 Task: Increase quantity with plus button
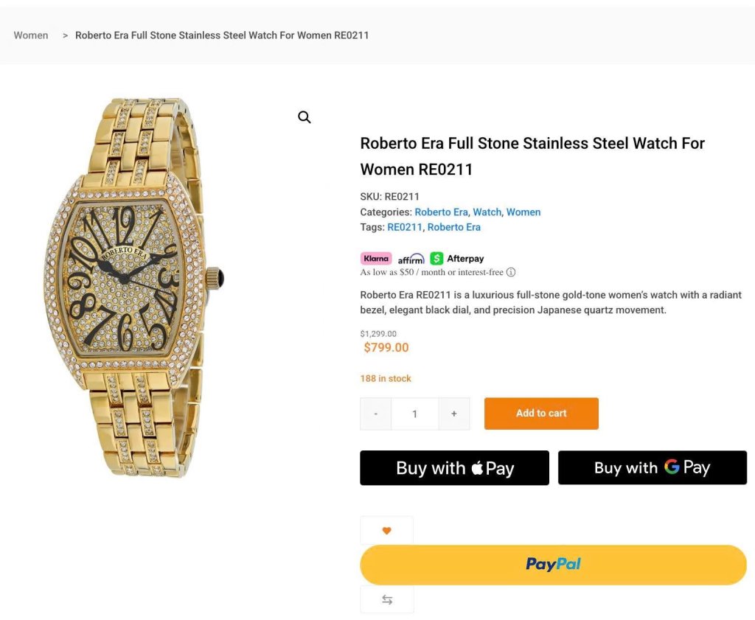click(453, 414)
